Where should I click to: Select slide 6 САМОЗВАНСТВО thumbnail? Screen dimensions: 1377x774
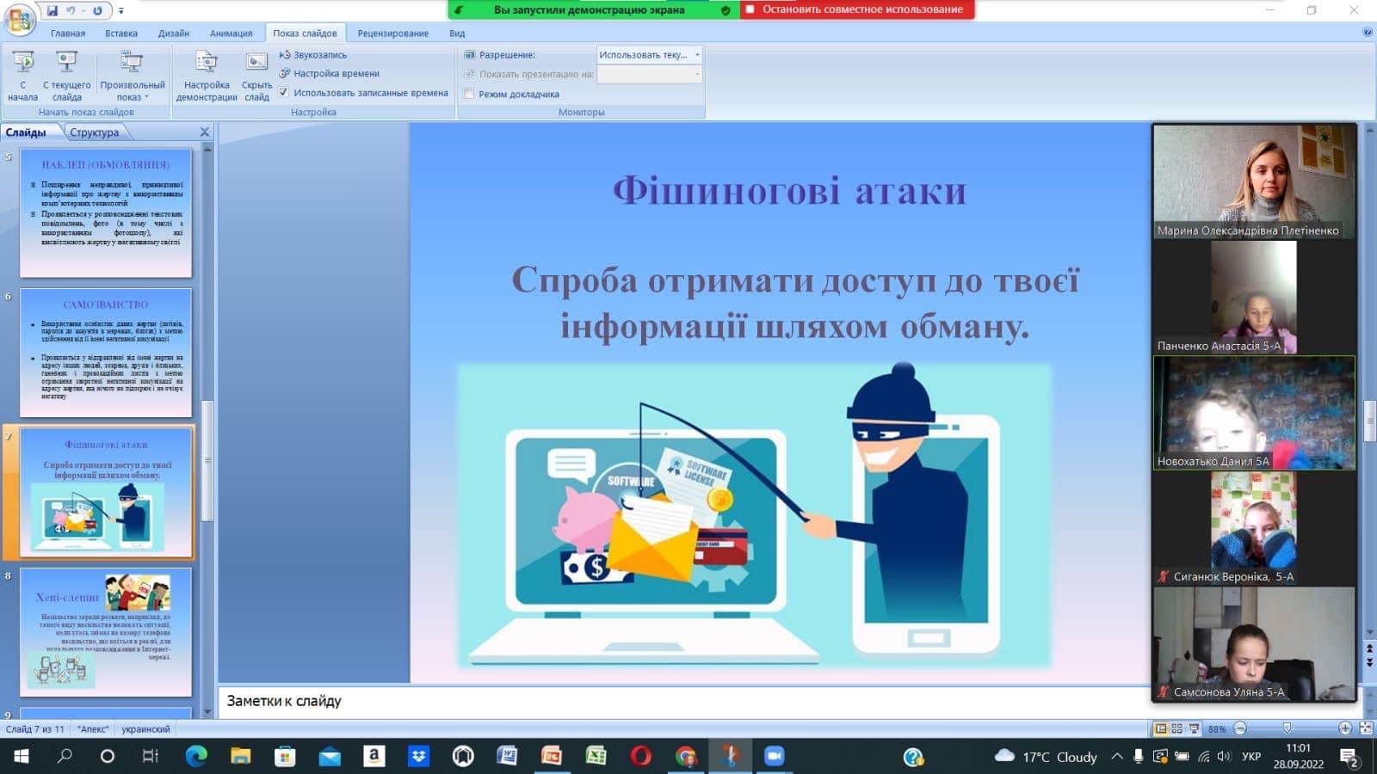click(x=106, y=353)
